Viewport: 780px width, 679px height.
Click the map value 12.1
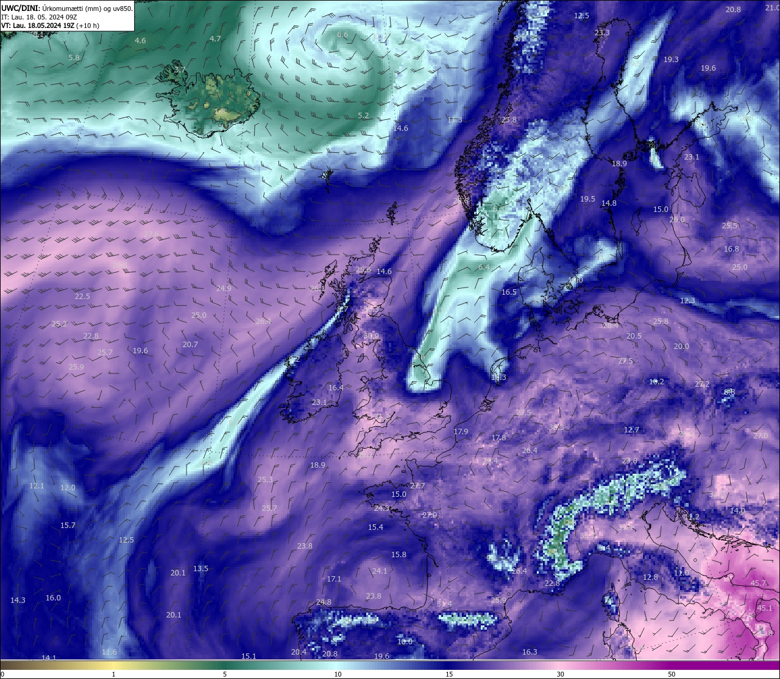tap(37, 485)
